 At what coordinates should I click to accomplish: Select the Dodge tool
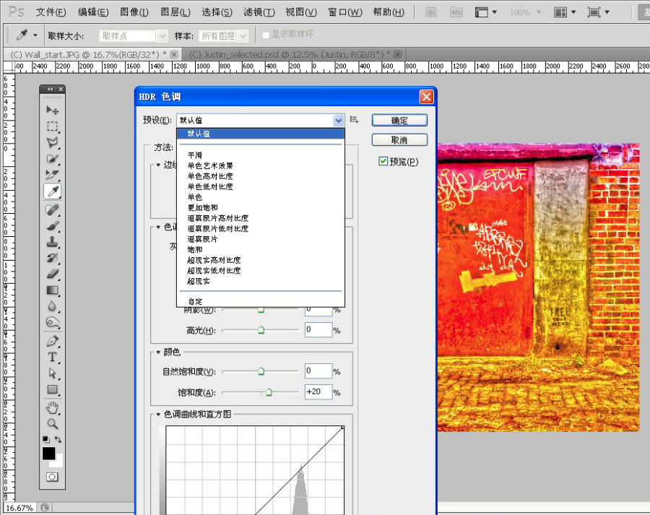(x=52, y=323)
